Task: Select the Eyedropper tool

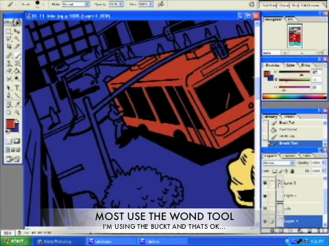Action: pyautogui.click(x=17, y=105)
